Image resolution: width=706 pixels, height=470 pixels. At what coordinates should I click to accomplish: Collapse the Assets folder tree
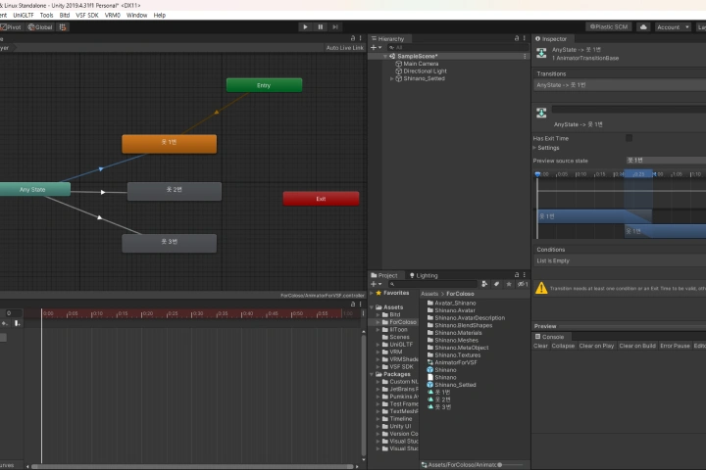coord(372,307)
